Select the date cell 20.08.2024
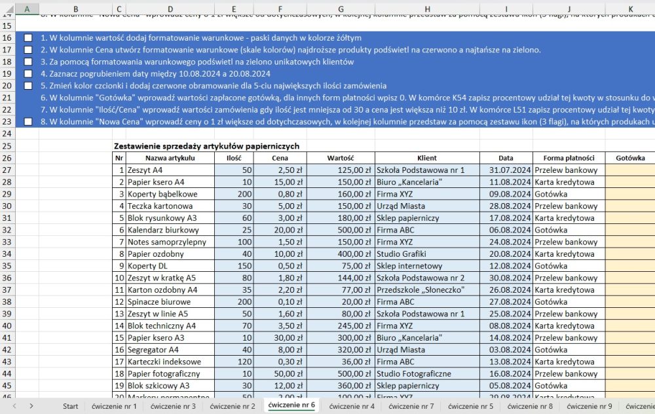Image resolution: width=655 pixels, height=414 pixels. (506, 254)
